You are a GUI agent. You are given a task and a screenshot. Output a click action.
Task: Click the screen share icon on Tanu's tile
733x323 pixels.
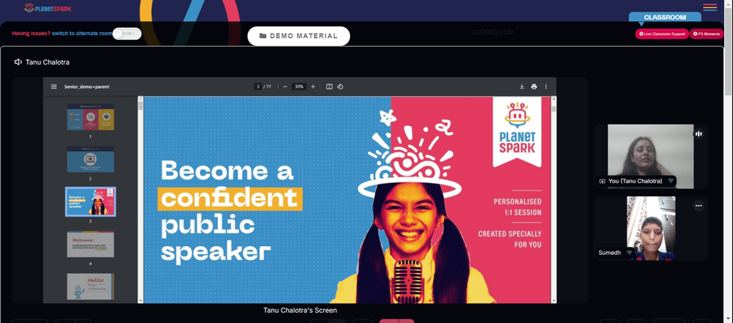(602, 182)
